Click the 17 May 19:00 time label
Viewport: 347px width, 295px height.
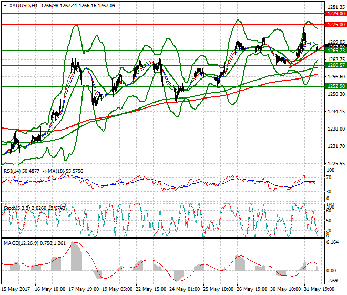84,289
